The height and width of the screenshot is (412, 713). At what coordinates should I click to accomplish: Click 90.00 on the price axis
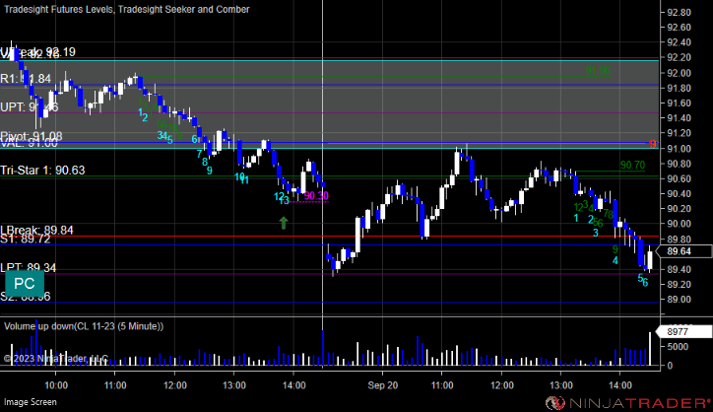tap(679, 224)
